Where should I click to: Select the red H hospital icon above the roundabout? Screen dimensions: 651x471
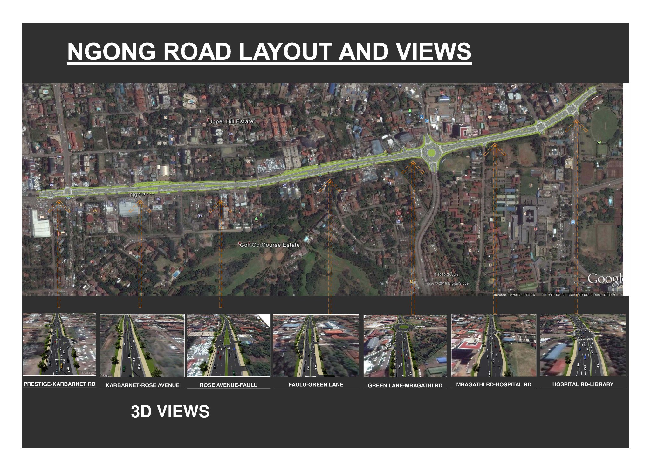(x=441, y=93)
